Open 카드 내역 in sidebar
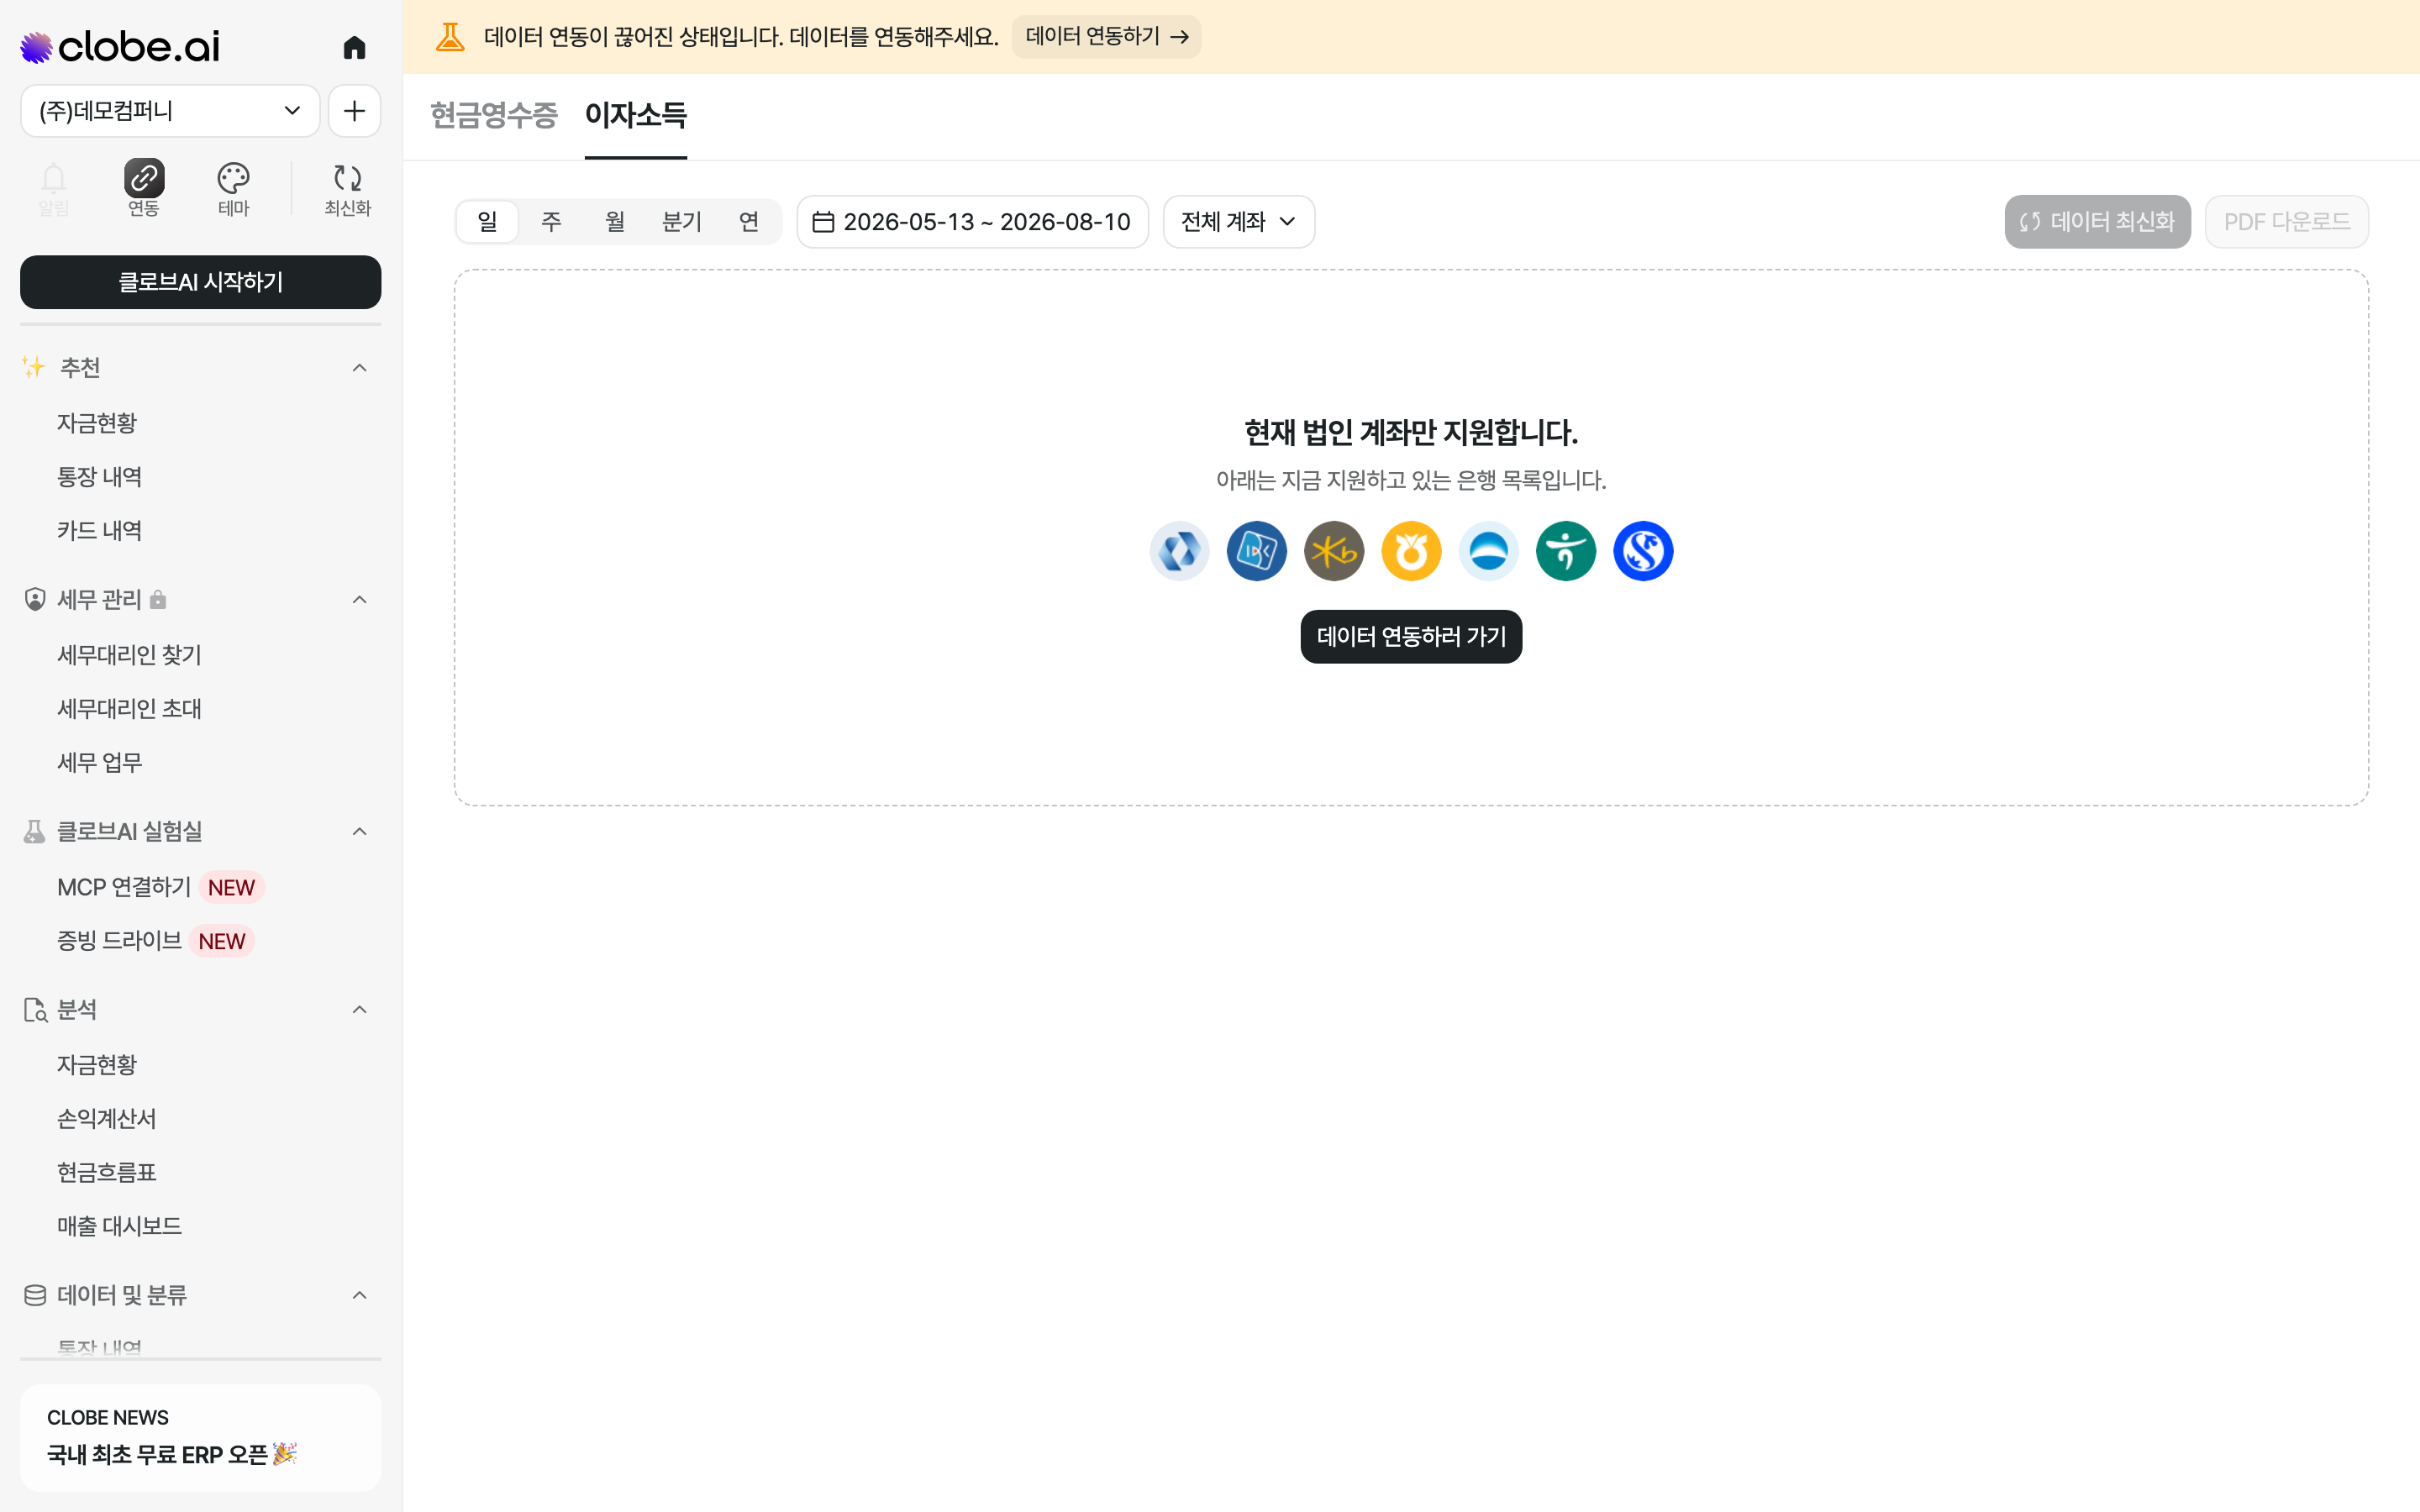2420x1512 pixels. (x=99, y=531)
